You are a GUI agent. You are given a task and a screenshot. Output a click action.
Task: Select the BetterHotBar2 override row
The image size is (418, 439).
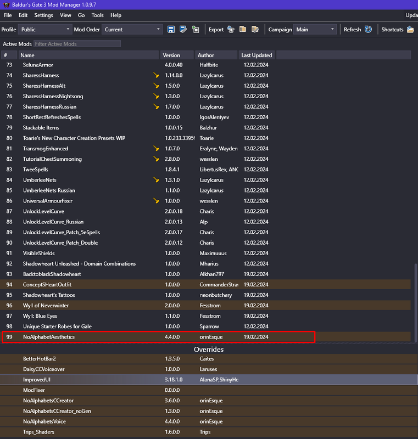point(209,359)
